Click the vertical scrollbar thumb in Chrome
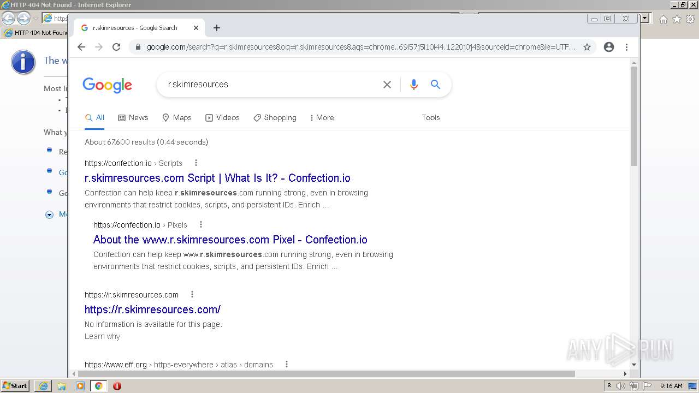The height and width of the screenshot is (393, 699). coord(634,116)
